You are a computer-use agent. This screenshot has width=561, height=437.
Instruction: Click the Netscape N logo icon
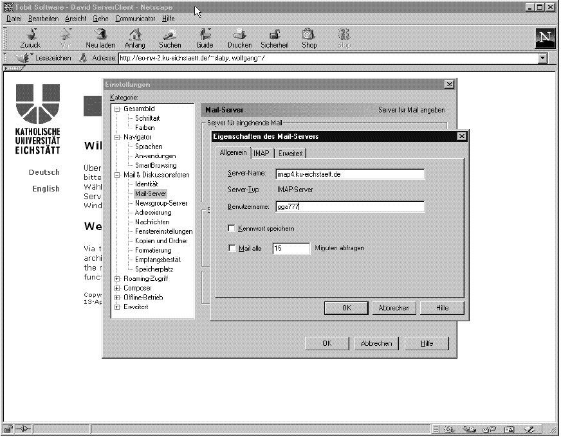[545, 38]
